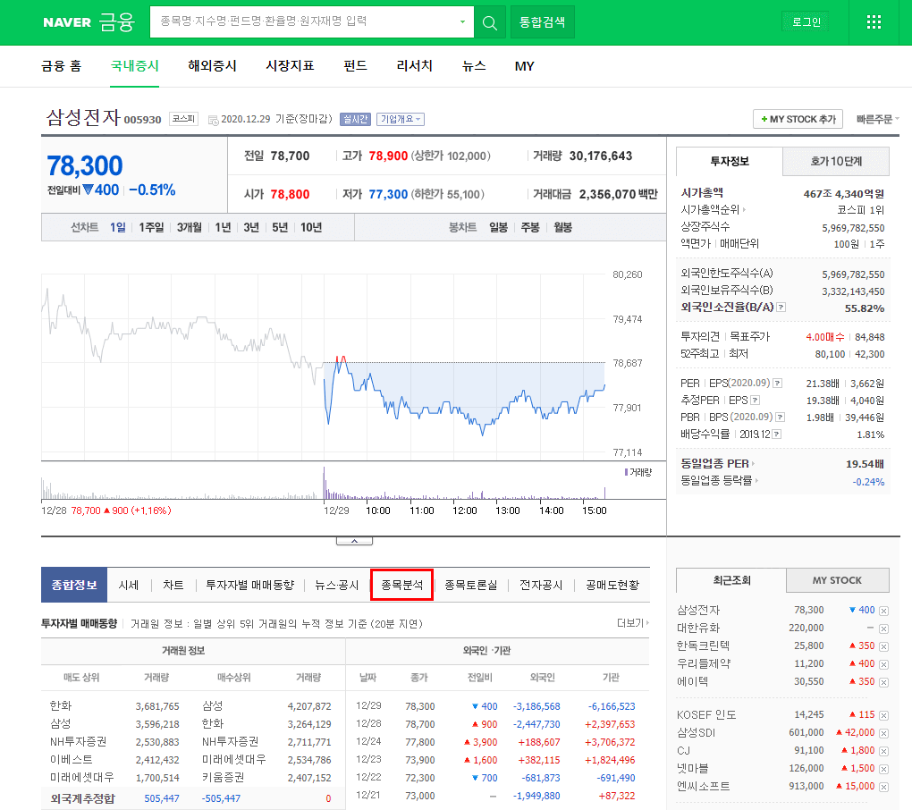Image resolution: width=912 pixels, height=810 pixels.
Task: Open help icon next to 추정PER EPS
Action: 755,400
